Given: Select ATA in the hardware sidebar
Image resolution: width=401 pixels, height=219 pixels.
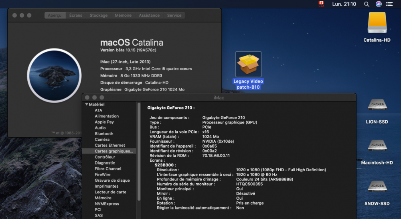Looking at the screenshot, I should 99,110.
